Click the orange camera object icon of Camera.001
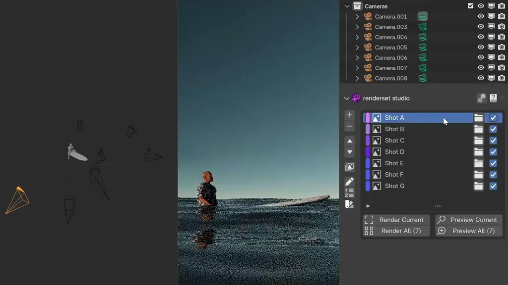This screenshot has width=508, height=285. click(x=368, y=16)
